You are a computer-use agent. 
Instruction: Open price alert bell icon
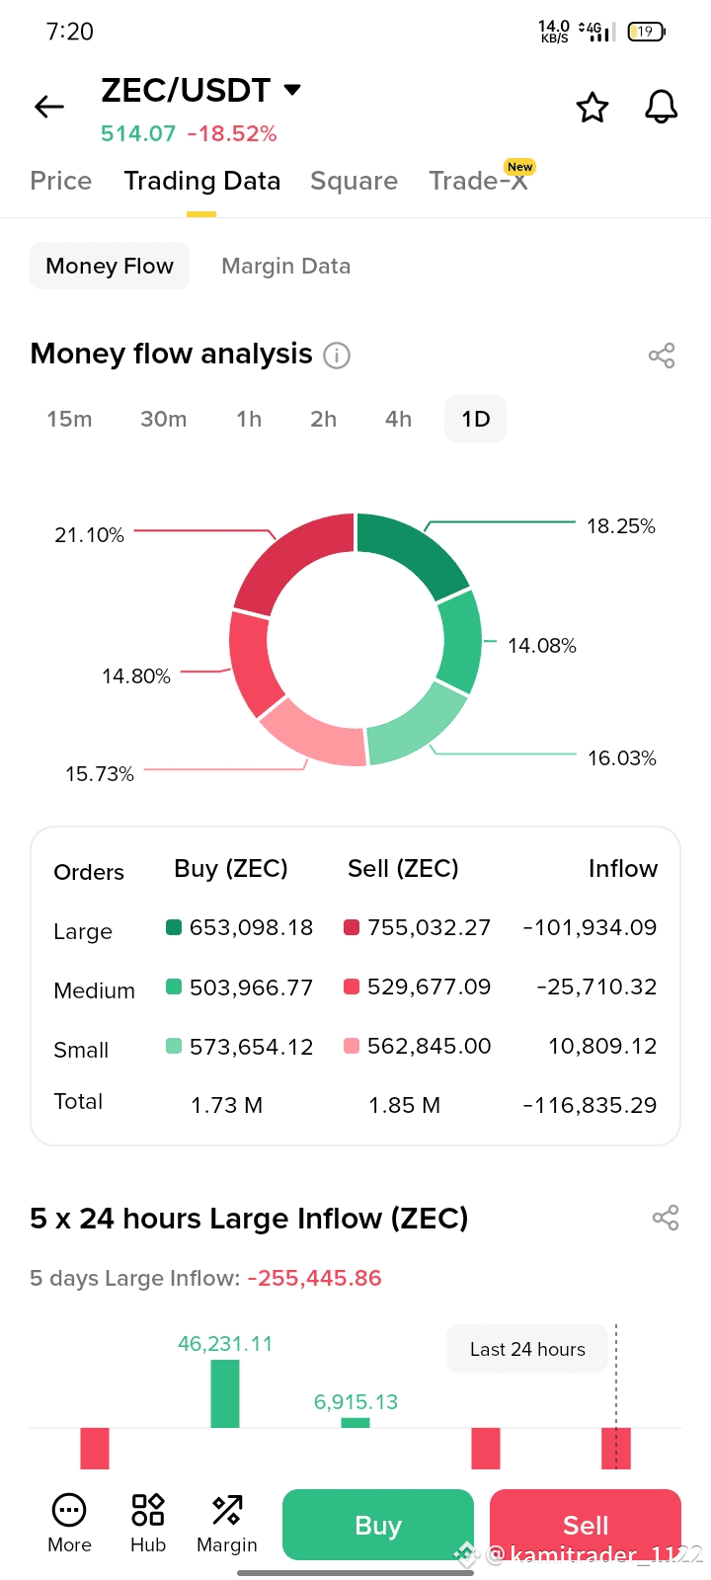point(661,107)
